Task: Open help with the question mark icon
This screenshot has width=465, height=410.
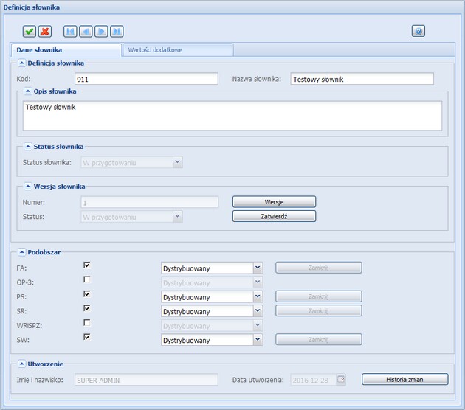Action: [x=418, y=31]
